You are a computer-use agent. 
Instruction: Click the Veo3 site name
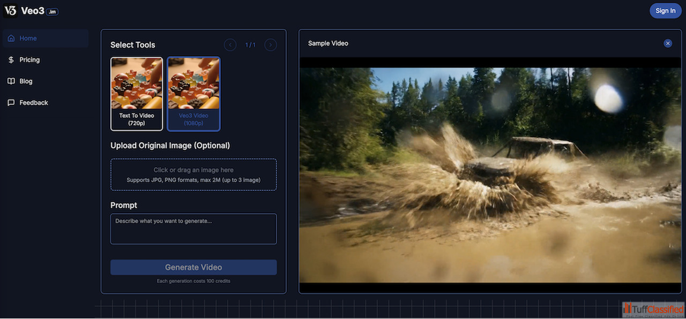click(x=32, y=11)
